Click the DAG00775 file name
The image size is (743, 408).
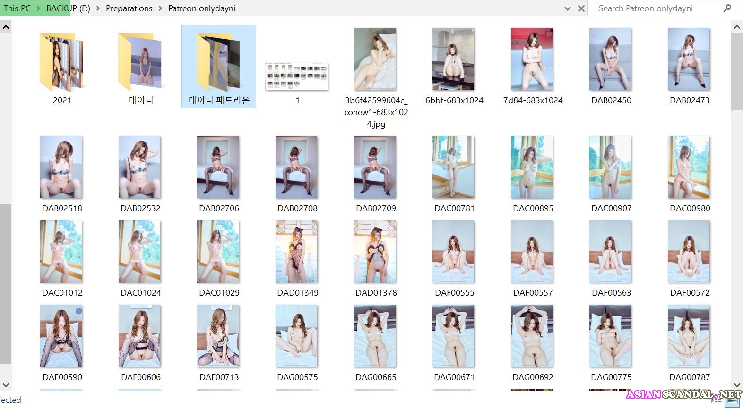pos(611,377)
